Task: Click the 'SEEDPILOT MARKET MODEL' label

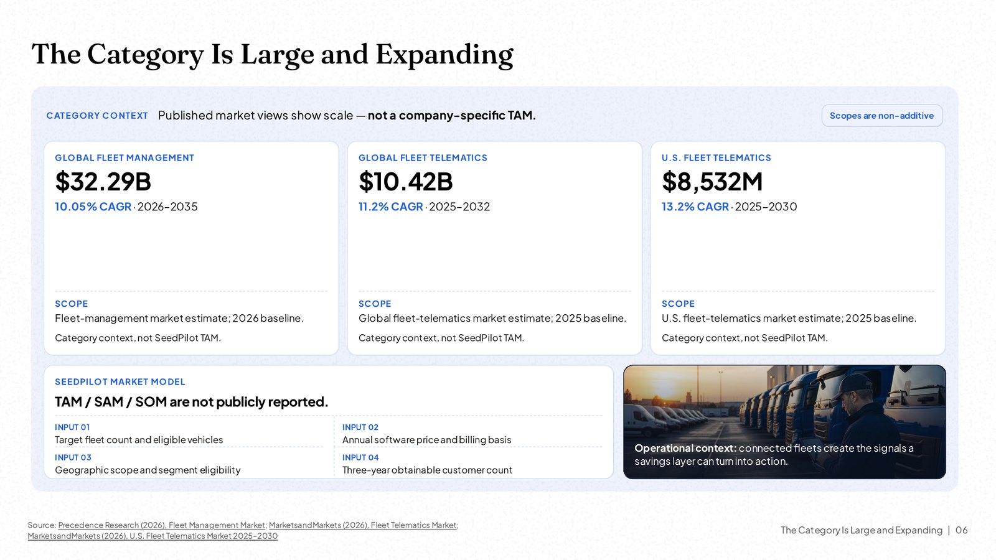Action: (x=120, y=382)
